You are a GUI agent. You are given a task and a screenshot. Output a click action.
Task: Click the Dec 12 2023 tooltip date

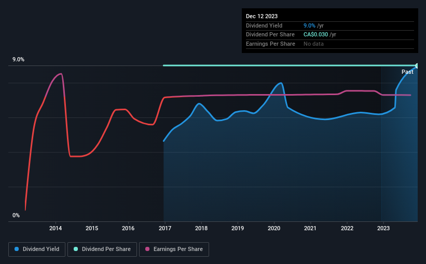click(x=262, y=16)
